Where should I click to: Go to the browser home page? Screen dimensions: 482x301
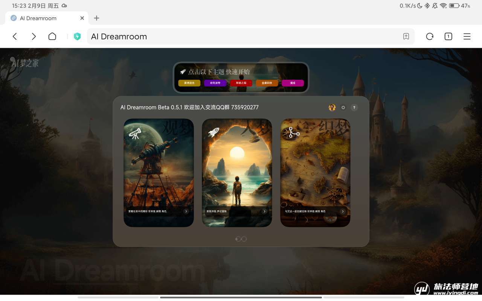tap(52, 36)
